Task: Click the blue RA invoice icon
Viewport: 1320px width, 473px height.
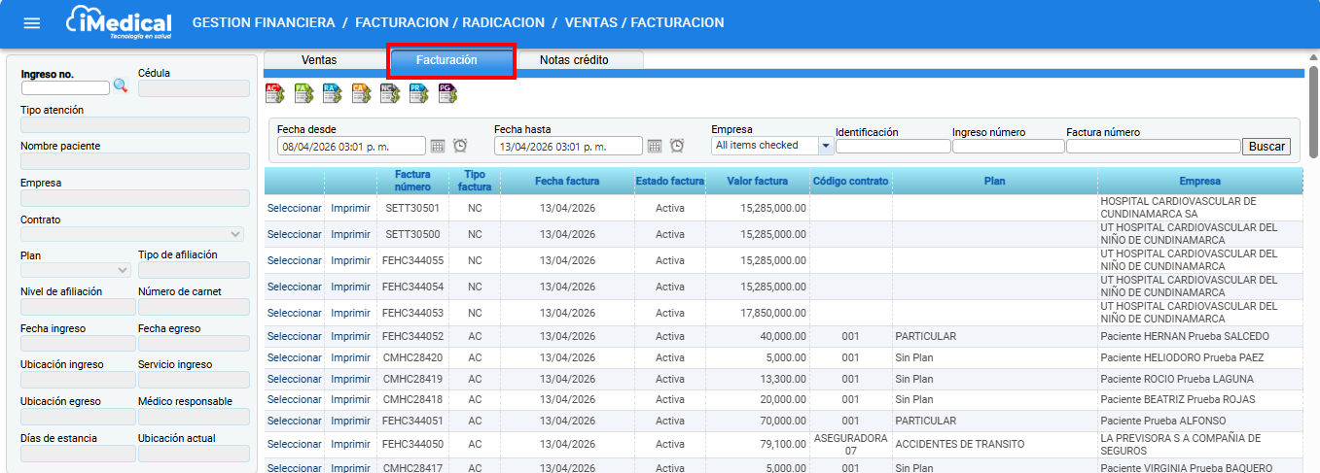Action: tap(332, 93)
